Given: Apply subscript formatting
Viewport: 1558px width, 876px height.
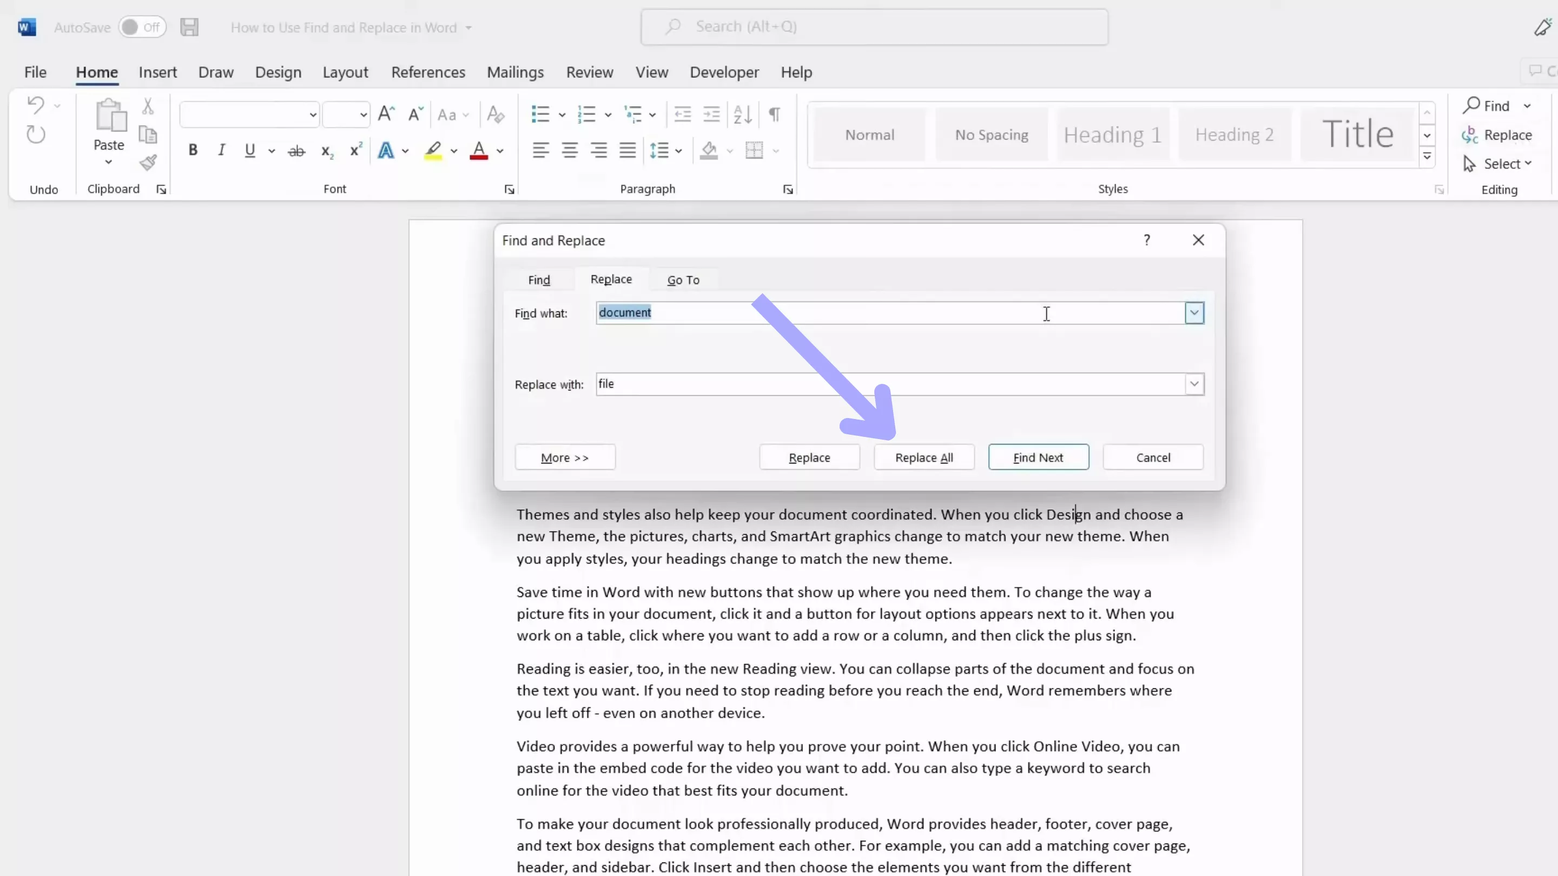Looking at the screenshot, I should 327,150.
